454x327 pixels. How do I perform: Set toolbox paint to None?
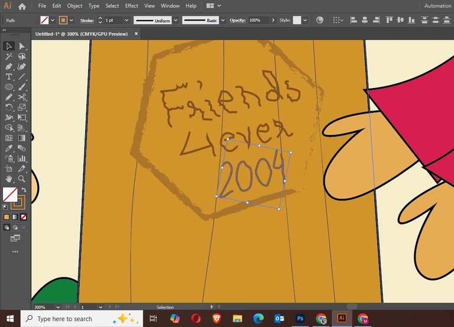24,217
